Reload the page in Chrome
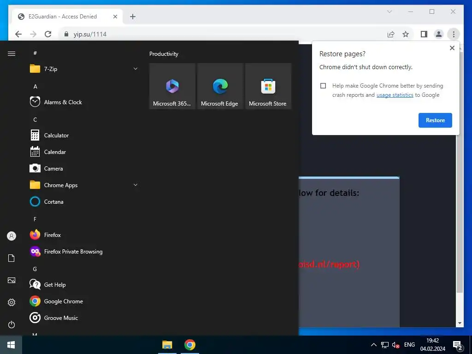The image size is (472, 354). [x=48, y=34]
